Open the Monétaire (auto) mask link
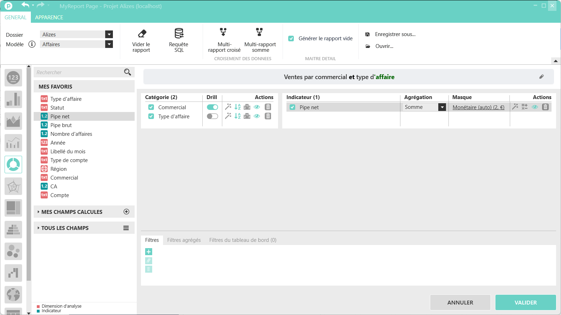The width and height of the screenshot is (561, 315). click(x=478, y=107)
